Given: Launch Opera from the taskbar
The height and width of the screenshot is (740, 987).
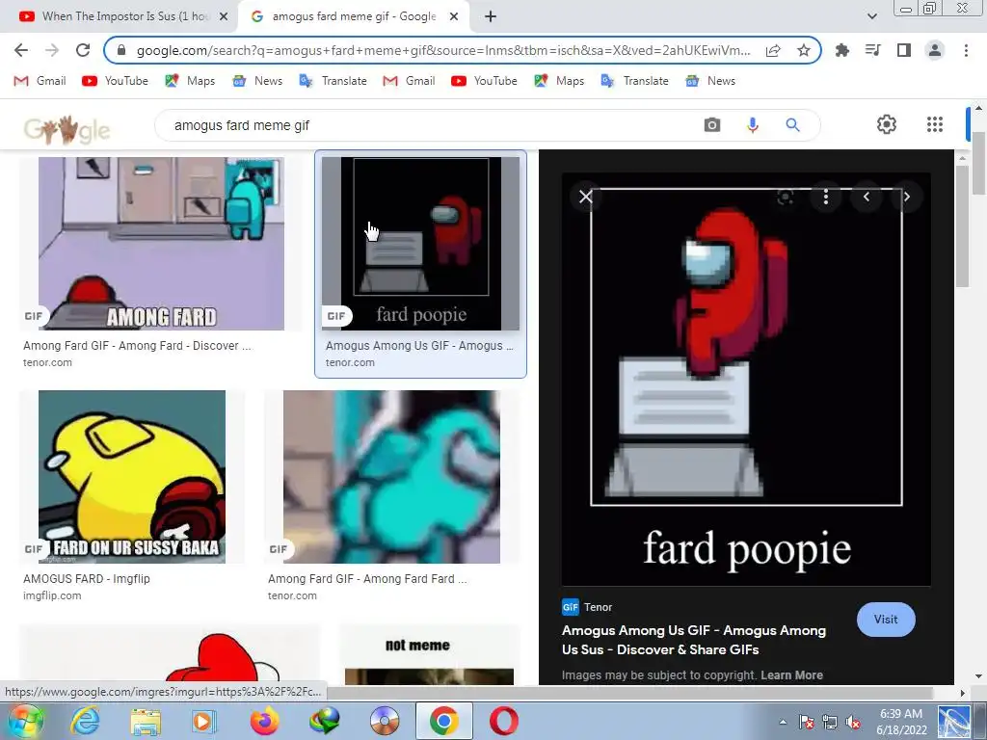Looking at the screenshot, I should click(503, 721).
